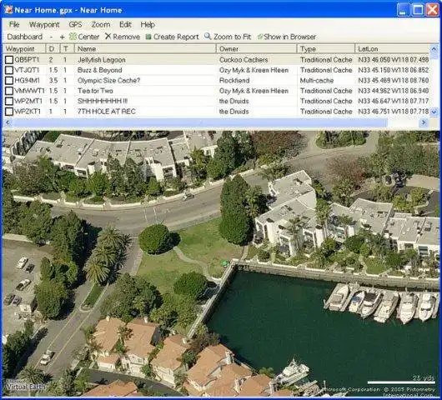The height and width of the screenshot is (400, 442).
Task: Sort by the T terrain column header
Action: [x=68, y=48]
